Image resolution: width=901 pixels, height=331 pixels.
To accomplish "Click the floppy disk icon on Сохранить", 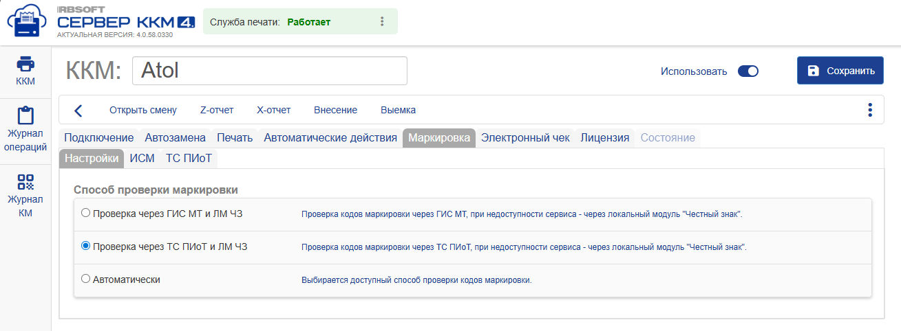I will [x=813, y=71].
